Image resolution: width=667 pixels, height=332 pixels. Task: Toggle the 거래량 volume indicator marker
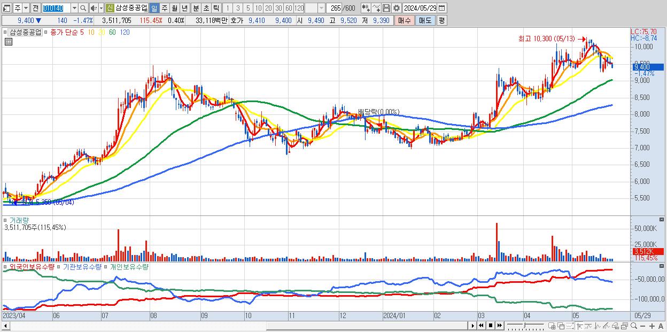6,220
